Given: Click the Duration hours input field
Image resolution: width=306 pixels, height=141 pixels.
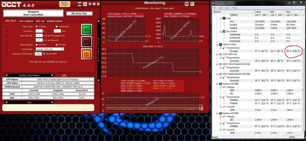Looking at the screenshot, I should pos(39,31).
